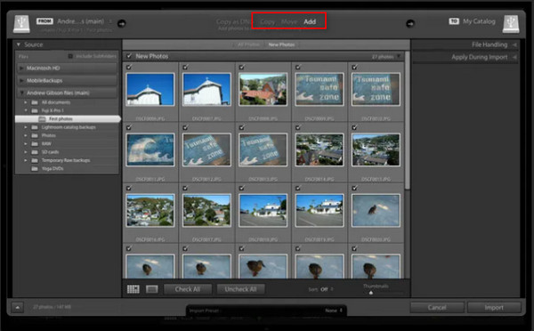Image resolution: width=534 pixels, height=331 pixels.
Task: Switch to the All Photos tab
Action: tap(248, 44)
